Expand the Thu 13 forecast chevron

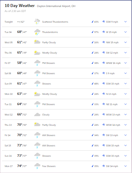(x=125, y=125)
